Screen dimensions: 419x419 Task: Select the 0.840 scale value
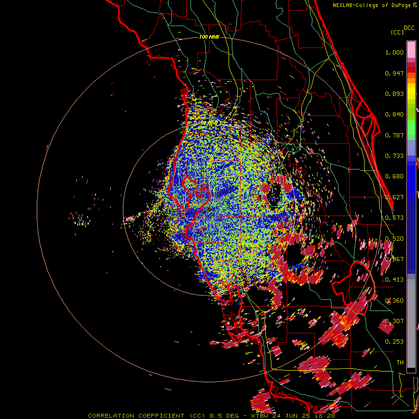(x=394, y=115)
